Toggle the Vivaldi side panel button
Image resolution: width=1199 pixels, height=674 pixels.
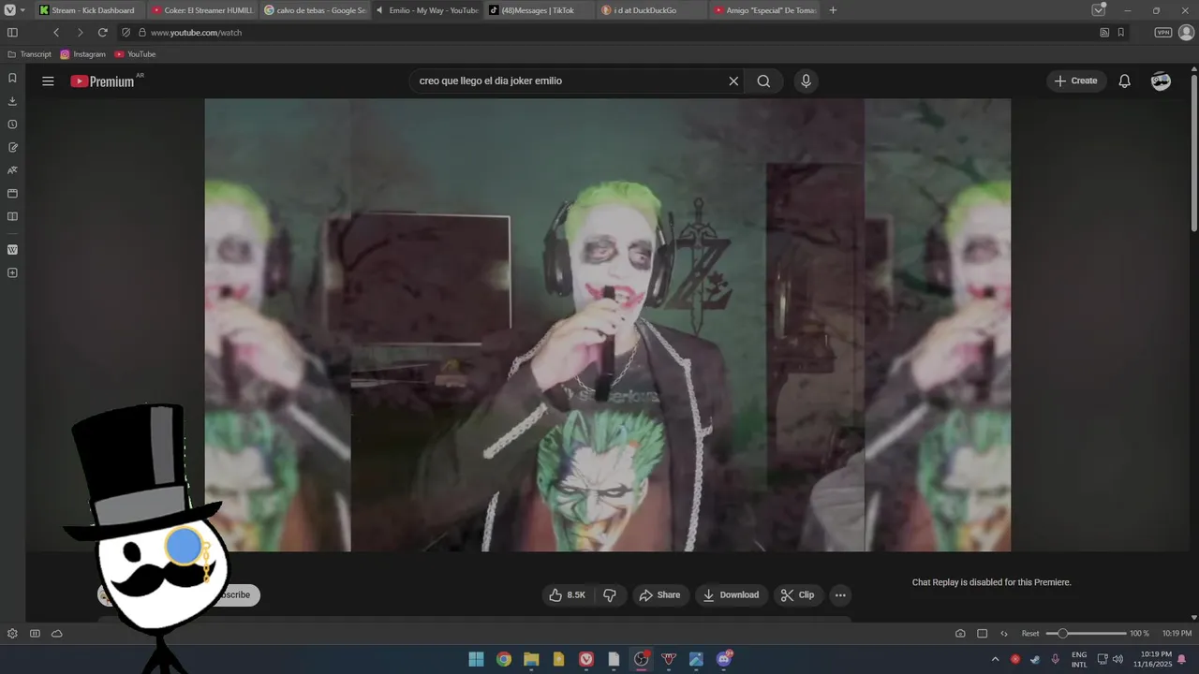click(x=12, y=32)
